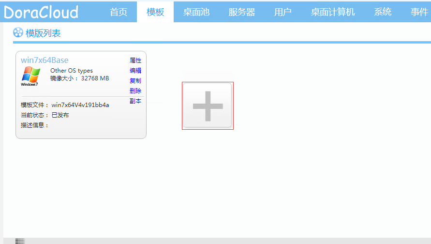Image resolution: width=431 pixels, height=244 pixels.
Task: Open the 首页 tab
Action: pyautogui.click(x=119, y=12)
